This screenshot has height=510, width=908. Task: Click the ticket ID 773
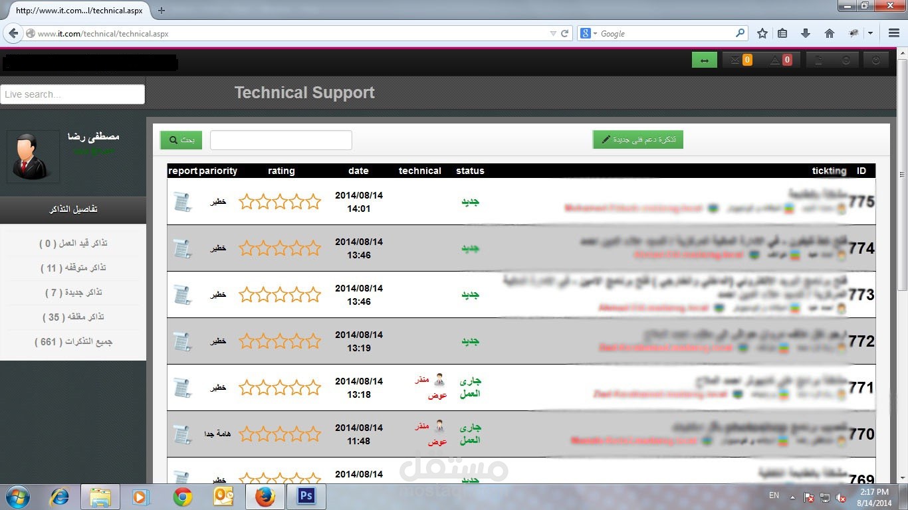pyautogui.click(x=861, y=295)
